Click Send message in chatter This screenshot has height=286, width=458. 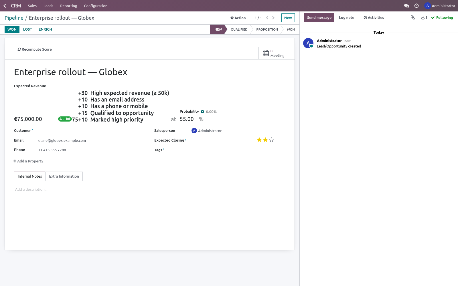(319, 18)
